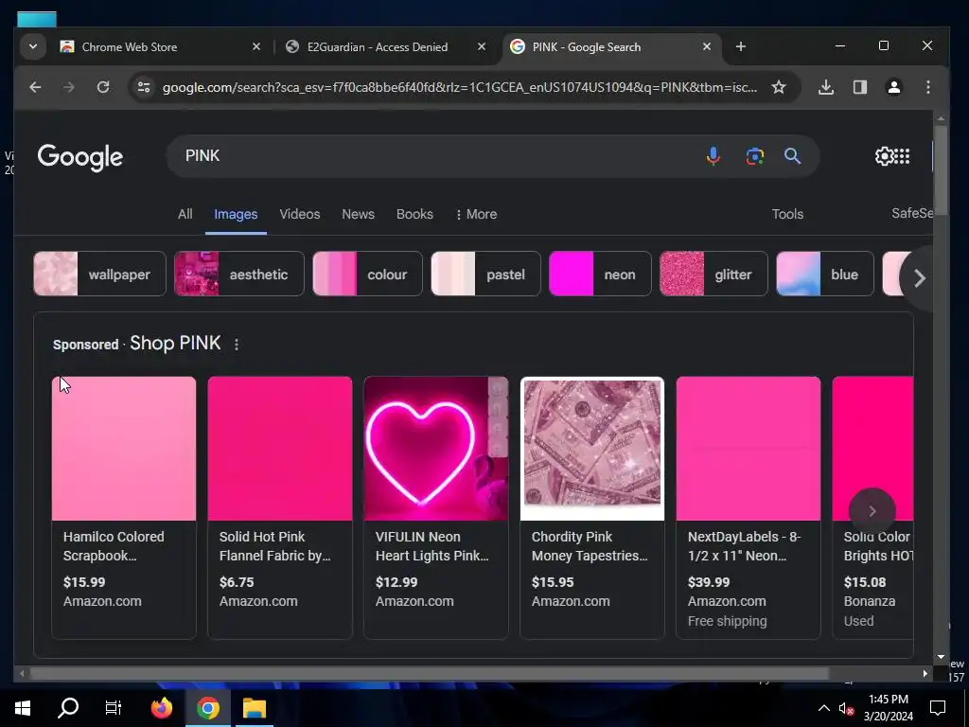Click the muted volume tray icon
The width and height of the screenshot is (969, 727).
(846, 708)
